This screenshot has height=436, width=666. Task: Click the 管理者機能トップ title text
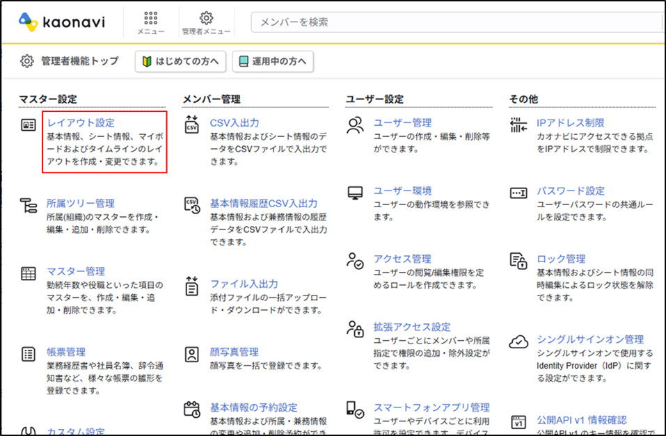tap(80, 61)
